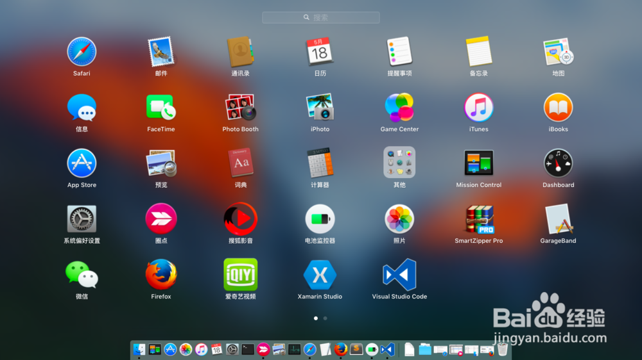Launch Terminal from the Dock
Screen dimensions: 642x360
click(x=248, y=349)
